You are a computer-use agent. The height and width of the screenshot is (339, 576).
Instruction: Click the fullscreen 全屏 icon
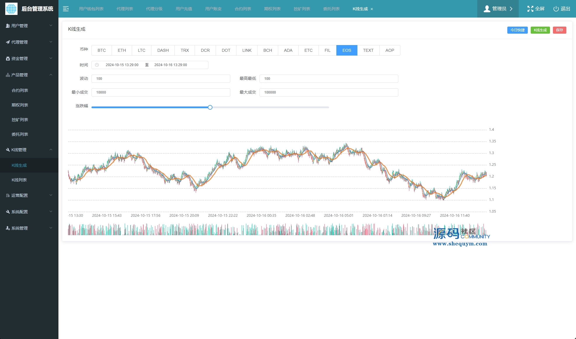[530, 9]
